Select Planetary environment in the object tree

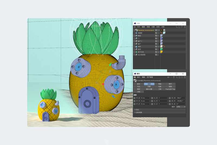point(146,30)
